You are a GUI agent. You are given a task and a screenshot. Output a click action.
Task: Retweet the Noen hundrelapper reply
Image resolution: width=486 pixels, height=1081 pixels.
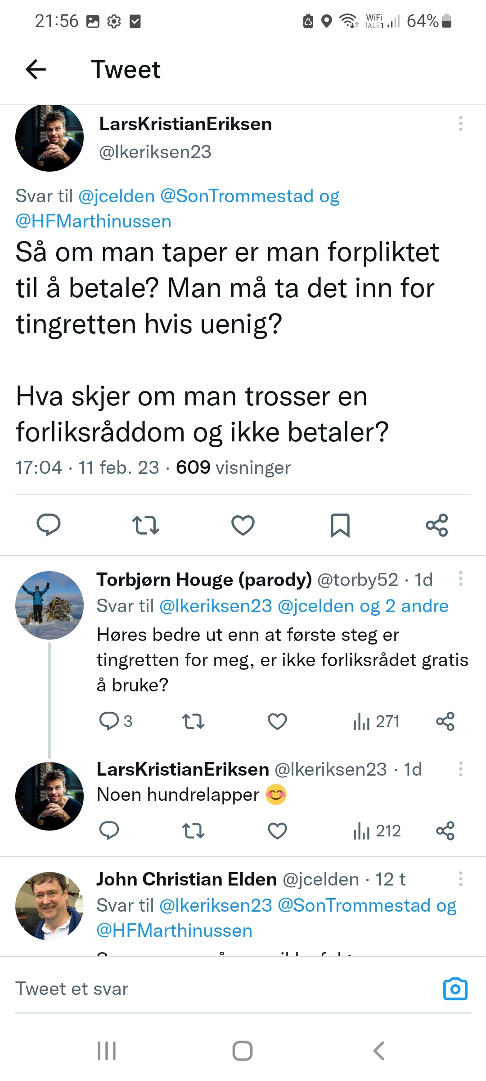[193, 831]
